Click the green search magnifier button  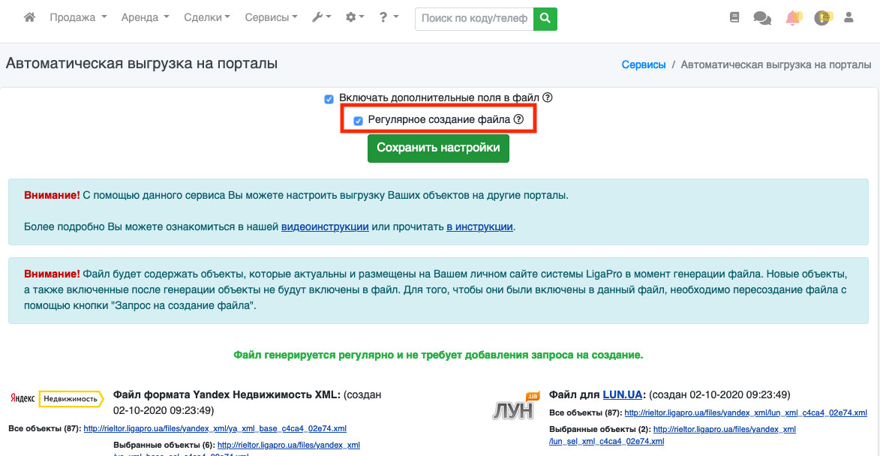545,18
